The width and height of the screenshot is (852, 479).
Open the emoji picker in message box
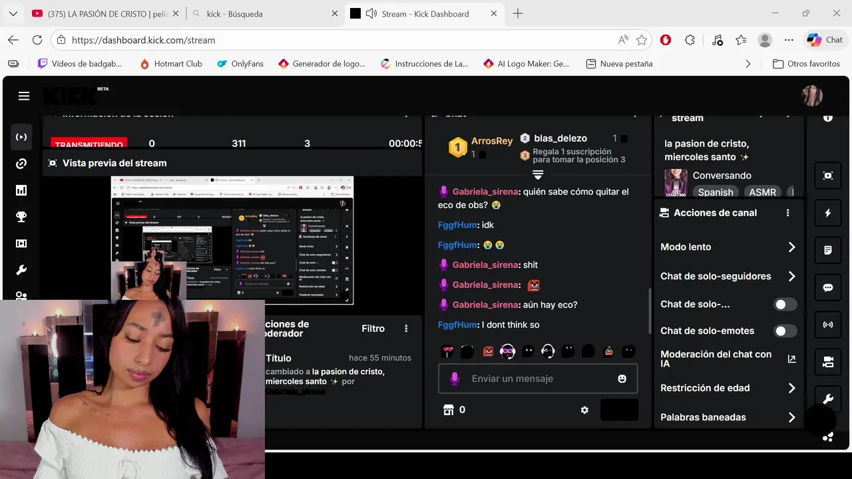(622, 379)
